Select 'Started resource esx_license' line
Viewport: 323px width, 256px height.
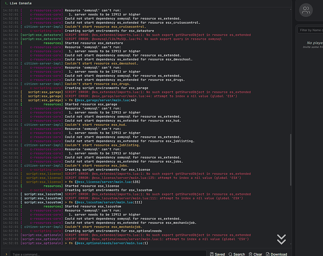pyautogui.click(x=92, y=186)
